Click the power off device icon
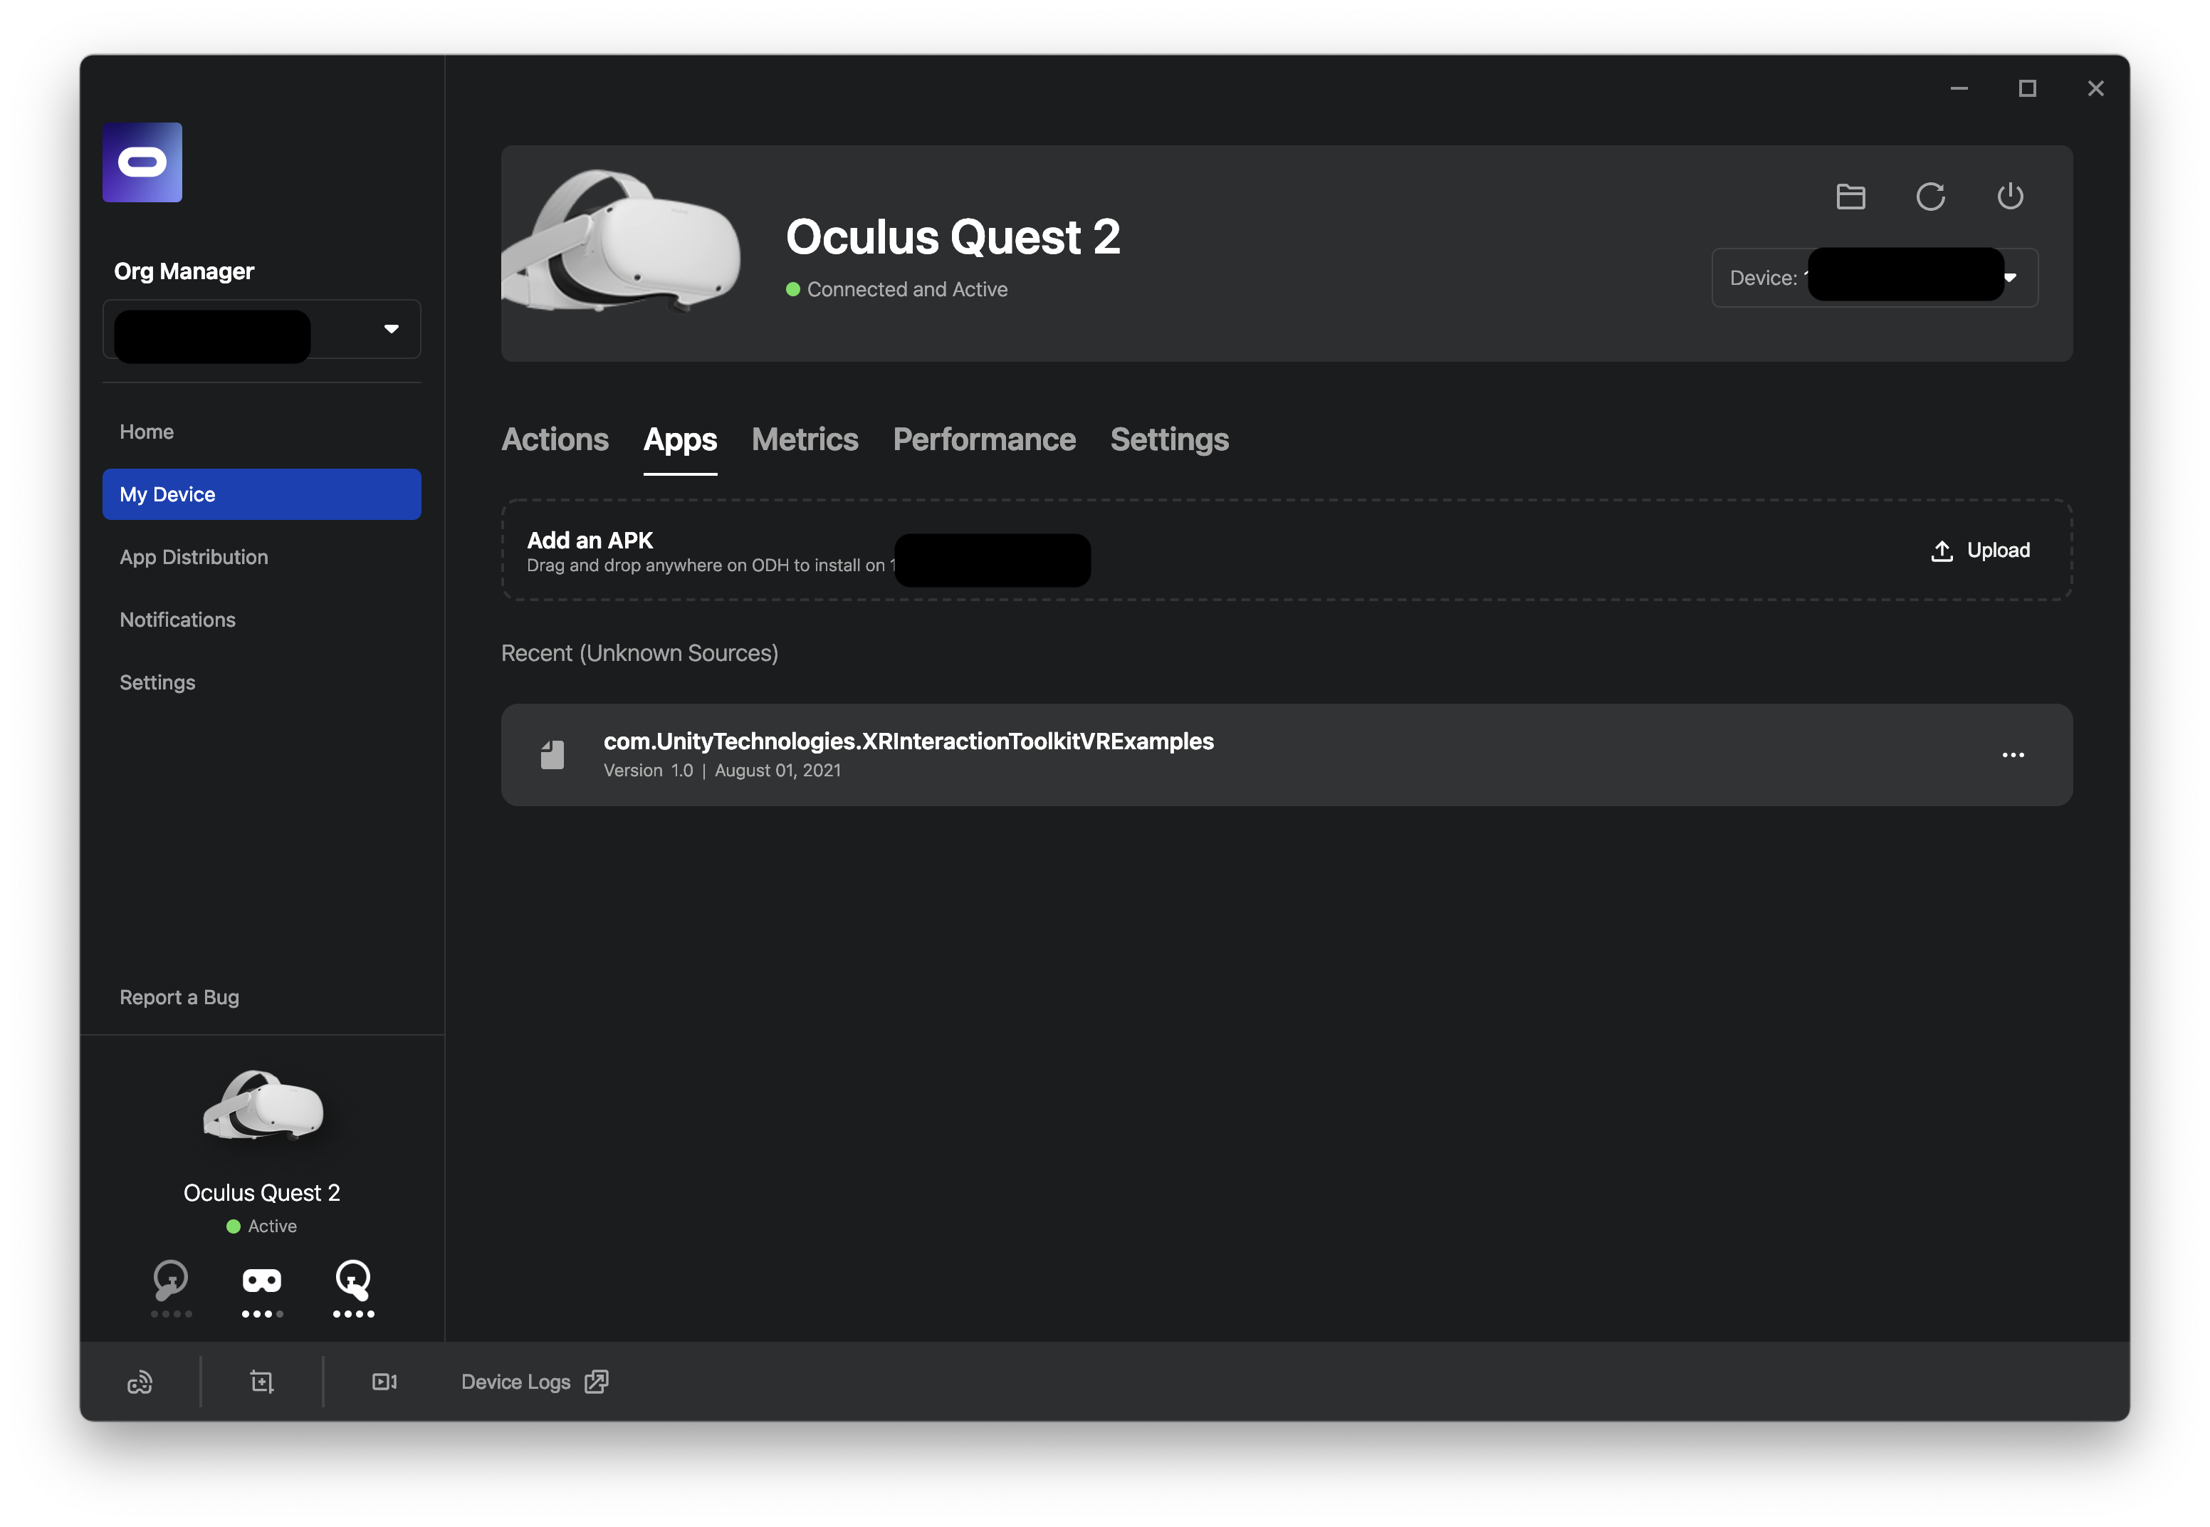 [x=2010, y=196]
